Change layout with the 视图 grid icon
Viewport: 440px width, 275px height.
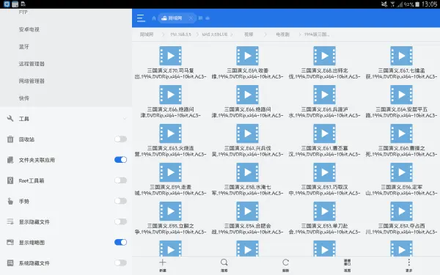347,263
